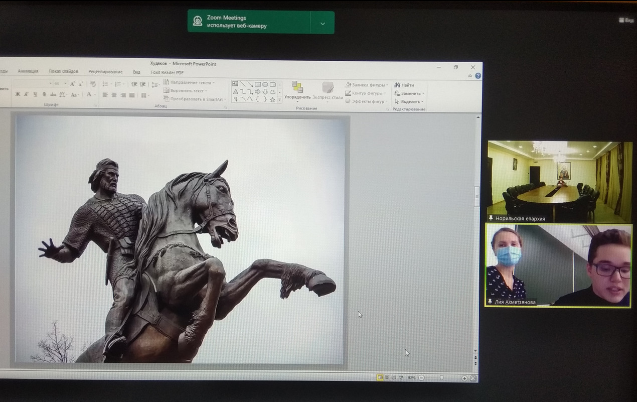Expand the Zoom Meetings notification chevron

pyautogui.click(x=323, y=23)
